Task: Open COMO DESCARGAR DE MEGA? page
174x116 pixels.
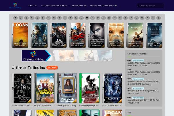Action: click(x=55, y=6)
